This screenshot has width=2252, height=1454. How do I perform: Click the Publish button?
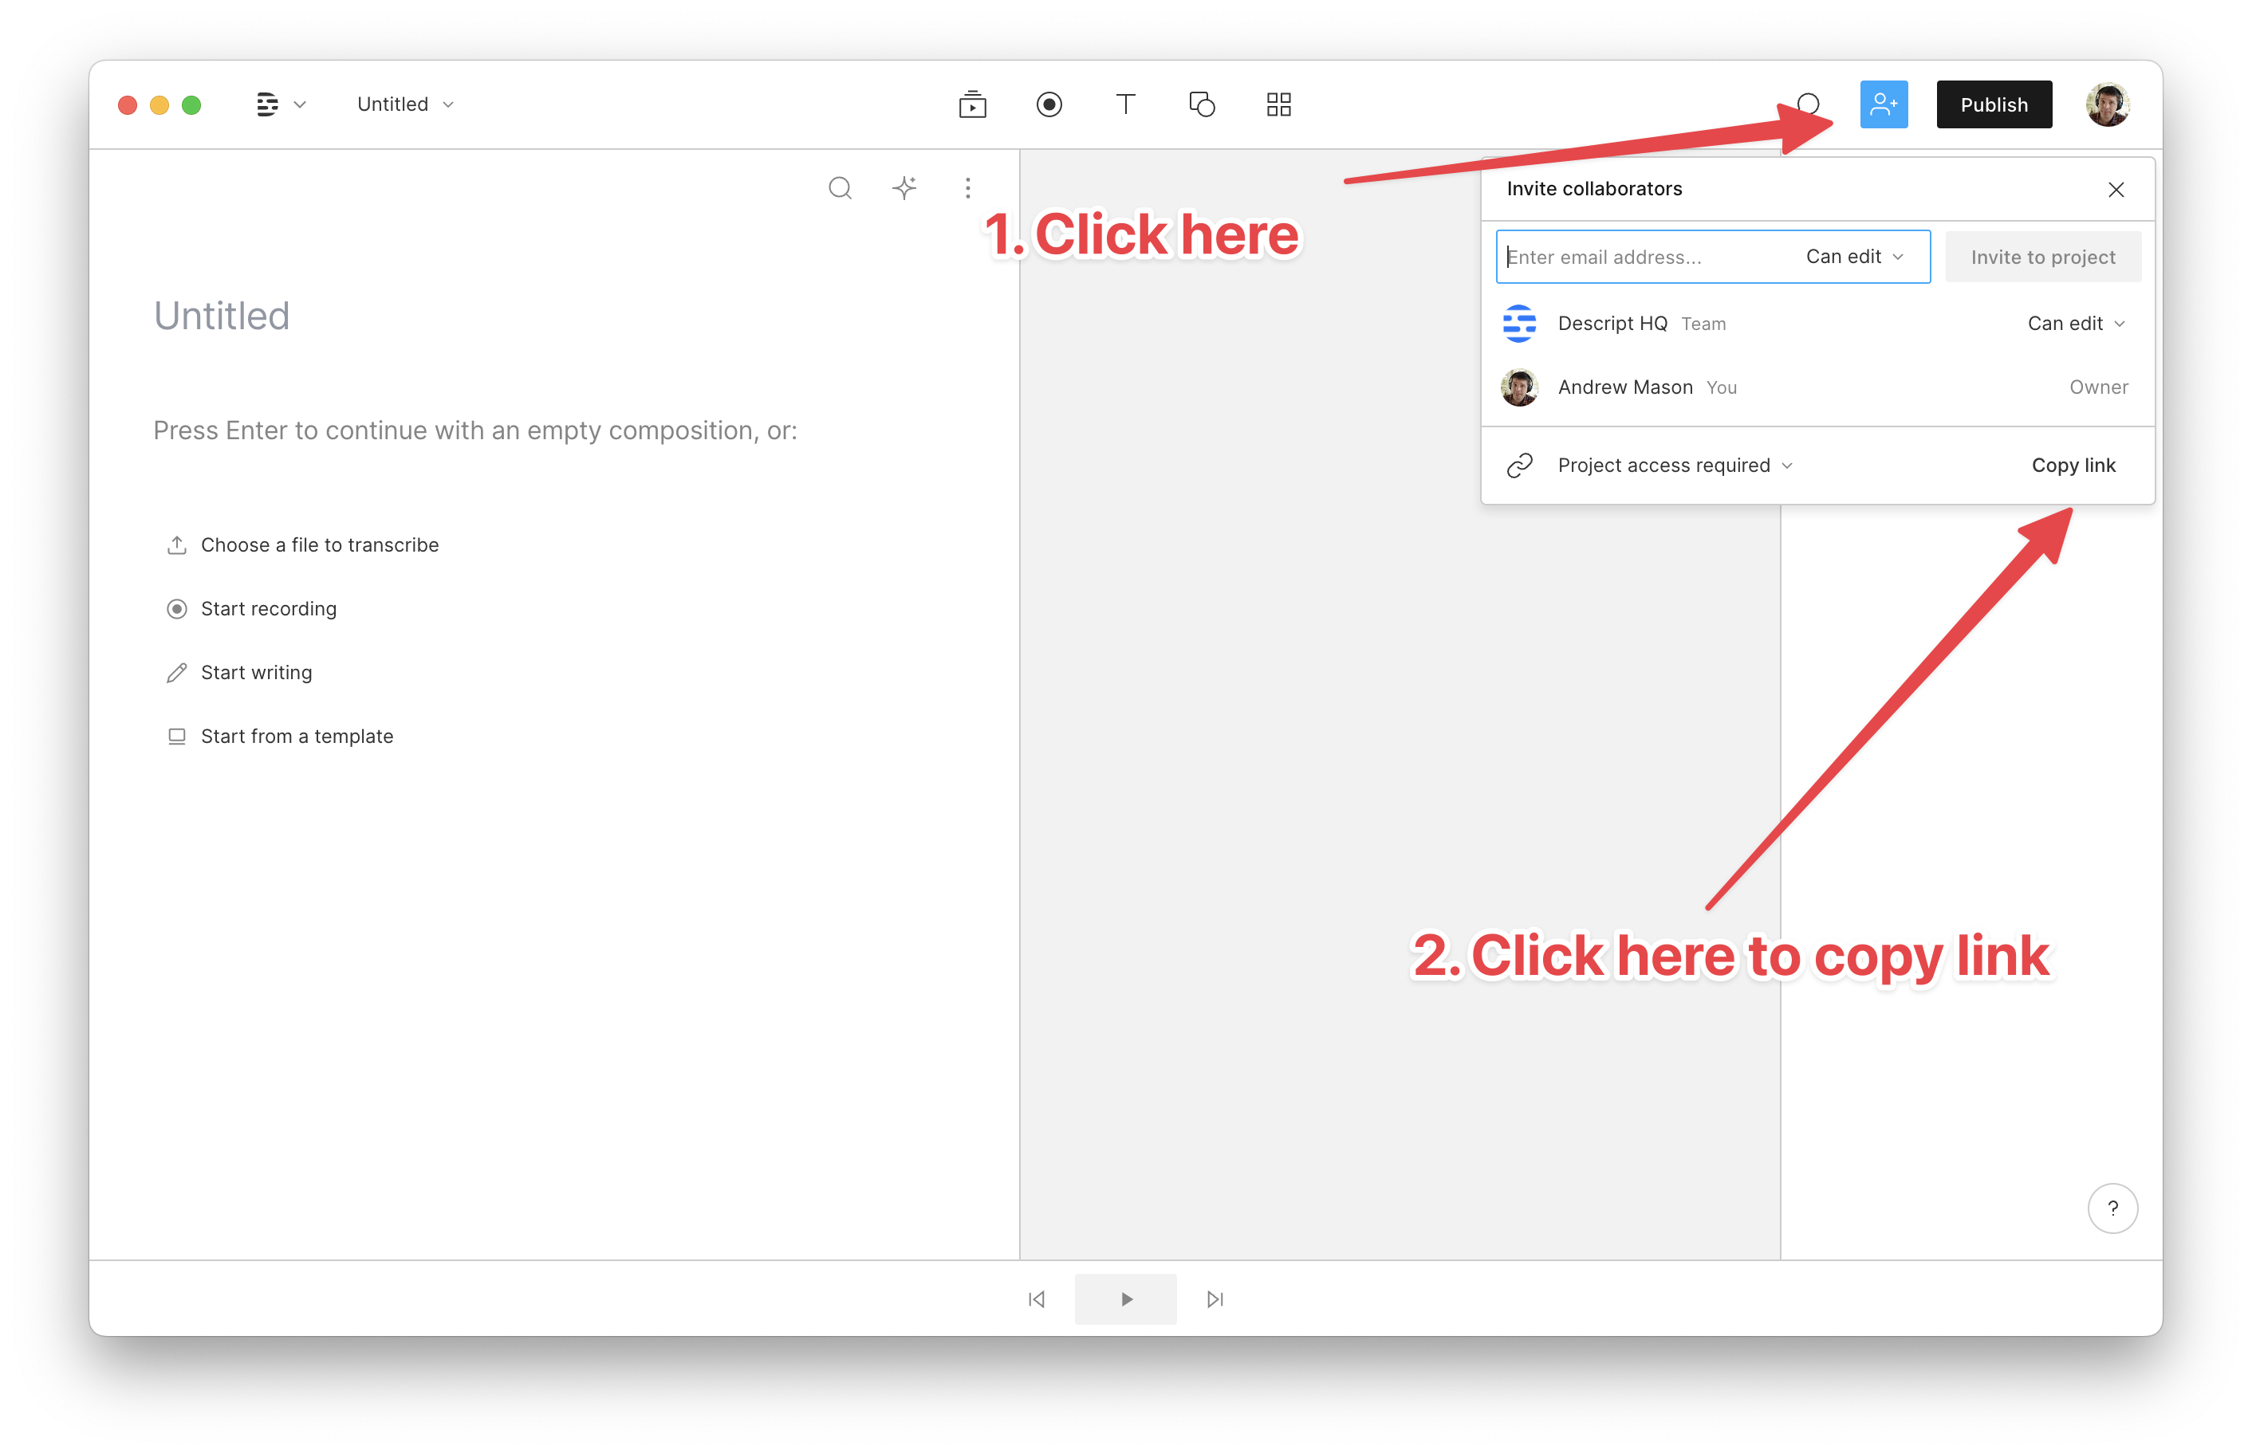click(x=1994, y=104)
